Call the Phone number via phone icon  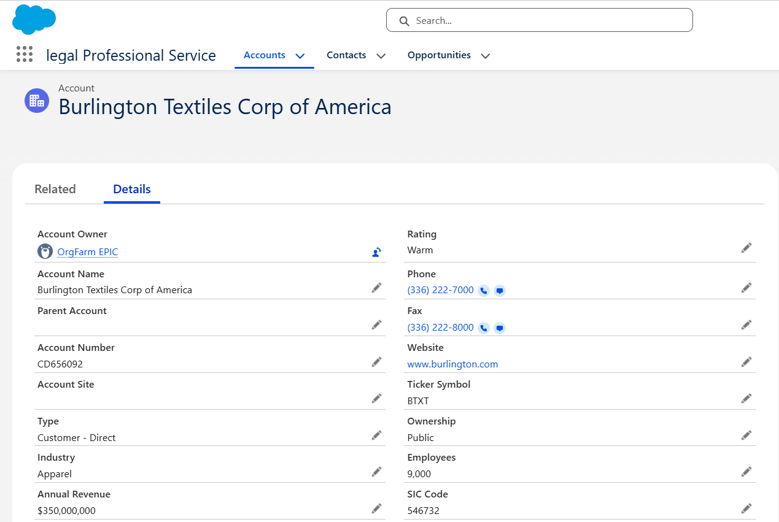[x=484, y=291]
